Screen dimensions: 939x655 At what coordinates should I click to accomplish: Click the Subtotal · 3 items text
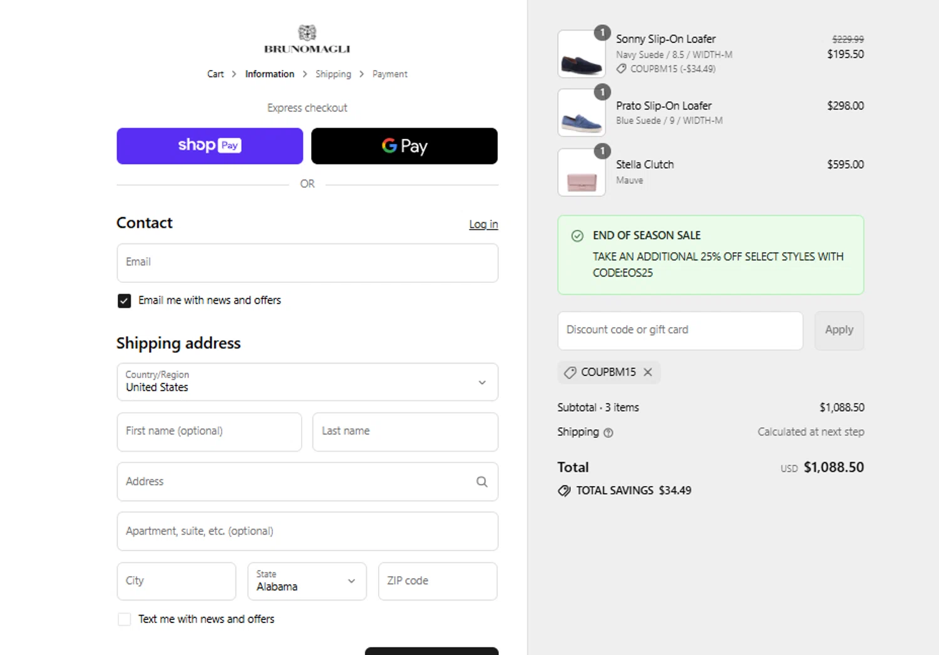[598, 407]
